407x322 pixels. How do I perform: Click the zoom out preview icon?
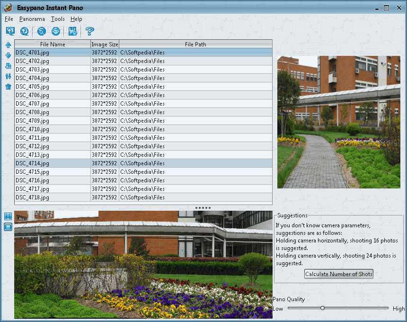point(8,216)
